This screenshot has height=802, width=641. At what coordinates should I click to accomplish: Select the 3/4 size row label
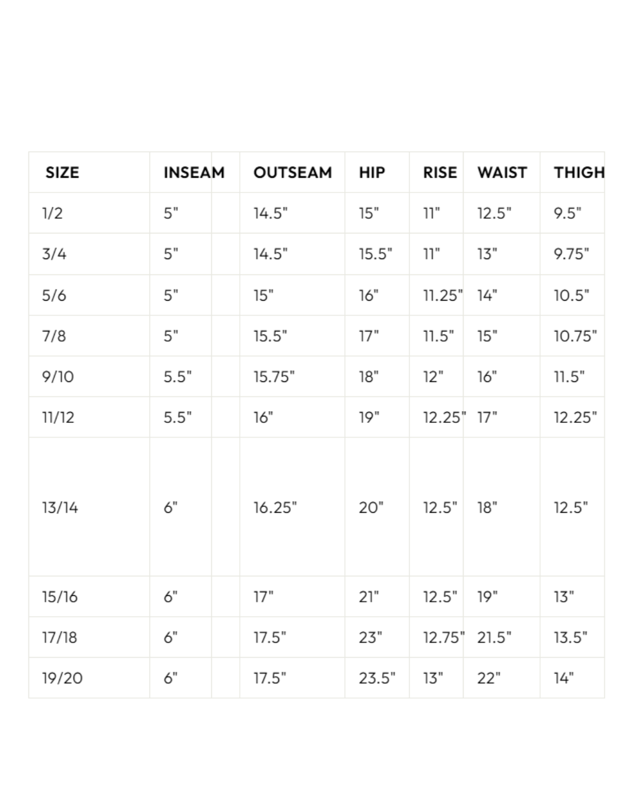point(54,254)
